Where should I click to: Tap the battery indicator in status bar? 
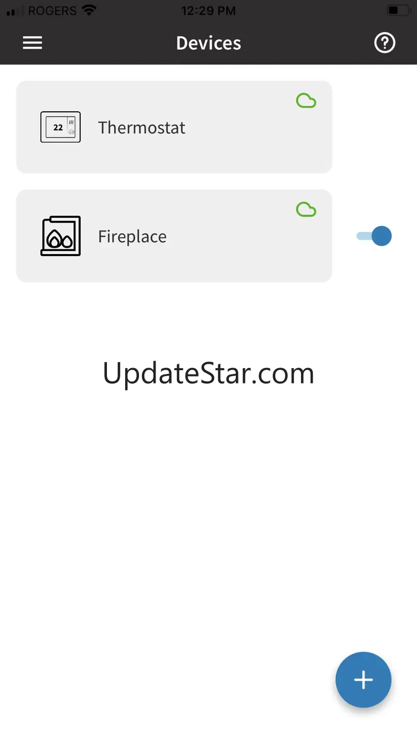[397, 11]
